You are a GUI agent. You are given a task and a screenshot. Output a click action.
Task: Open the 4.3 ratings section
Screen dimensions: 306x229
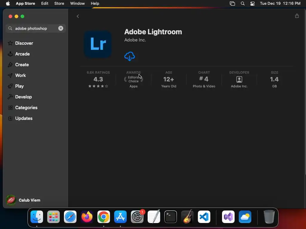pyautogui.click(x=98, y=79)
